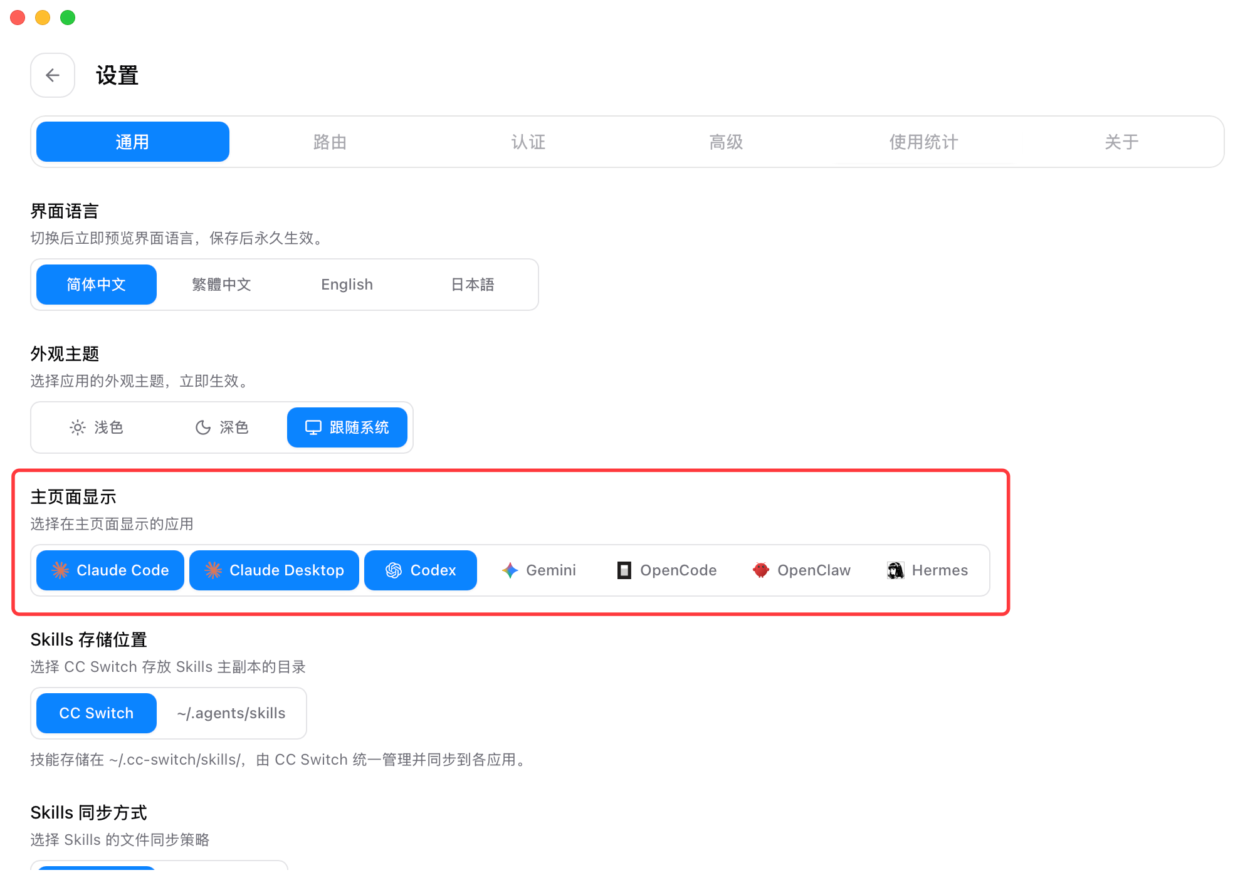Disable Codex on the homepage
Image resolution: width=1255 pixels, height=890 pixels.
tap(421, 570)
